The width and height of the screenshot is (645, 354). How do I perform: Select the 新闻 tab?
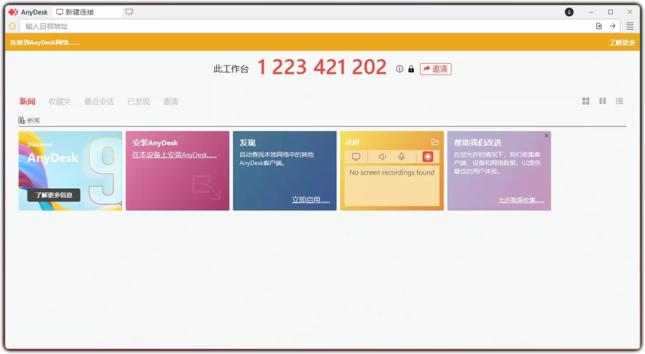pos(27,101)
